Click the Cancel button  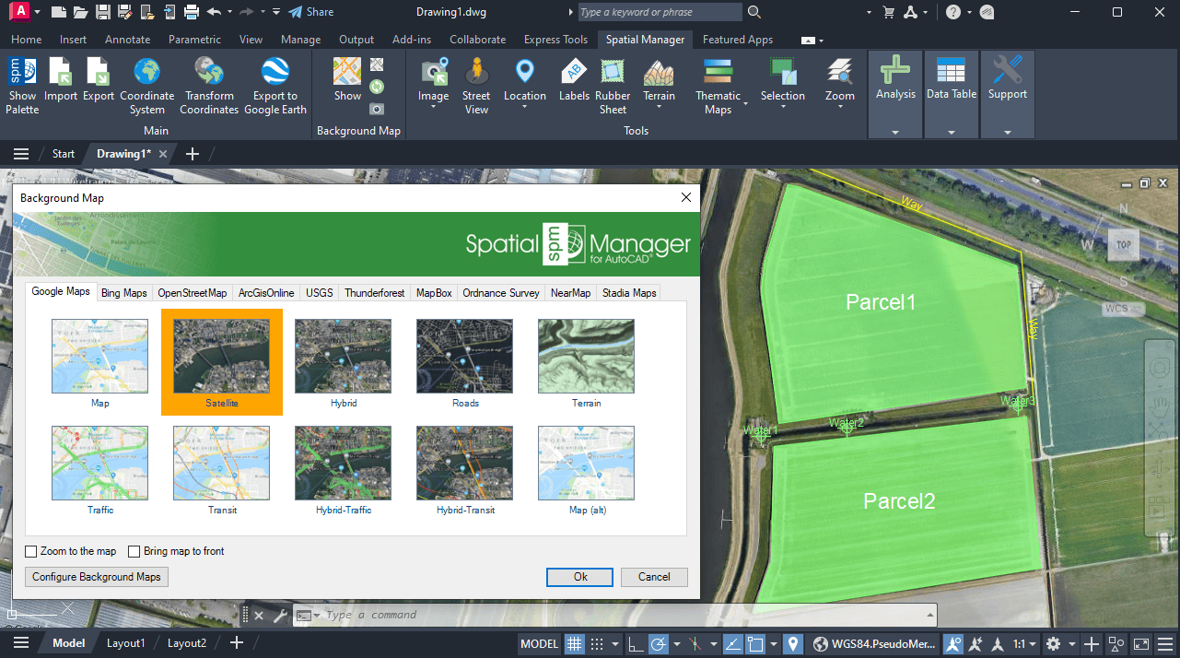[x=654, y=577]
